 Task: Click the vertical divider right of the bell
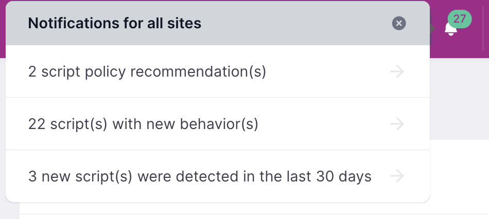point(483,29)
